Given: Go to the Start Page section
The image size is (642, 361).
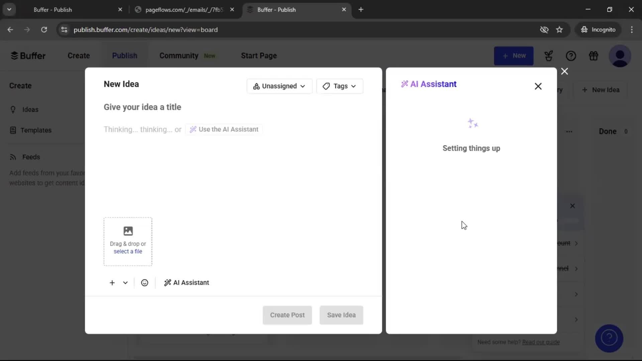Looking at the screenshot, I should (x=258, y=55).
